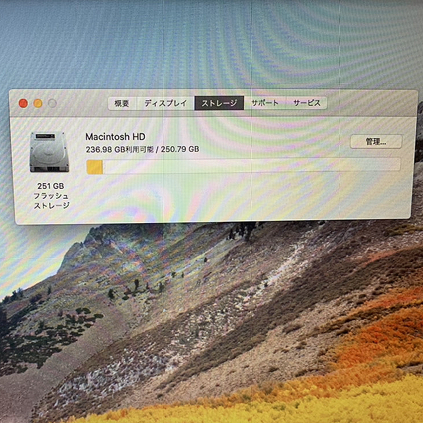Screen dimensions: 423x423
Task: Switch to the 概要 tab
Action: (x=122, y=103)
